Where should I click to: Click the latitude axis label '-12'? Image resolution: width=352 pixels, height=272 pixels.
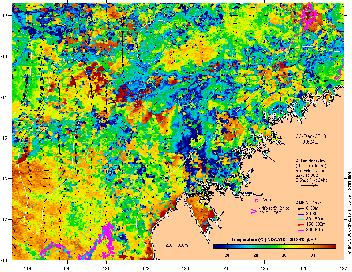tap(4, 16)
